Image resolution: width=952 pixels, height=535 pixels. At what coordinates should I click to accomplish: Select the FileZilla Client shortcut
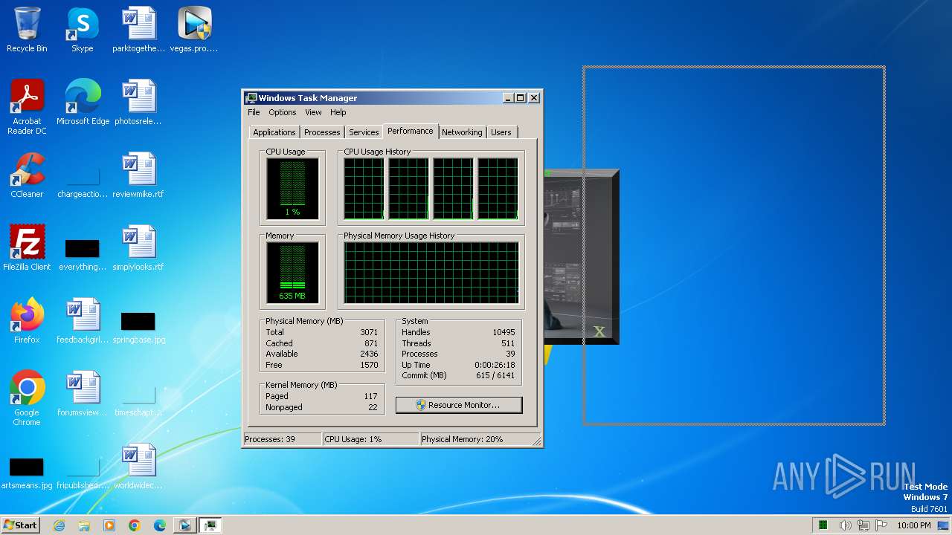[27, 248]
